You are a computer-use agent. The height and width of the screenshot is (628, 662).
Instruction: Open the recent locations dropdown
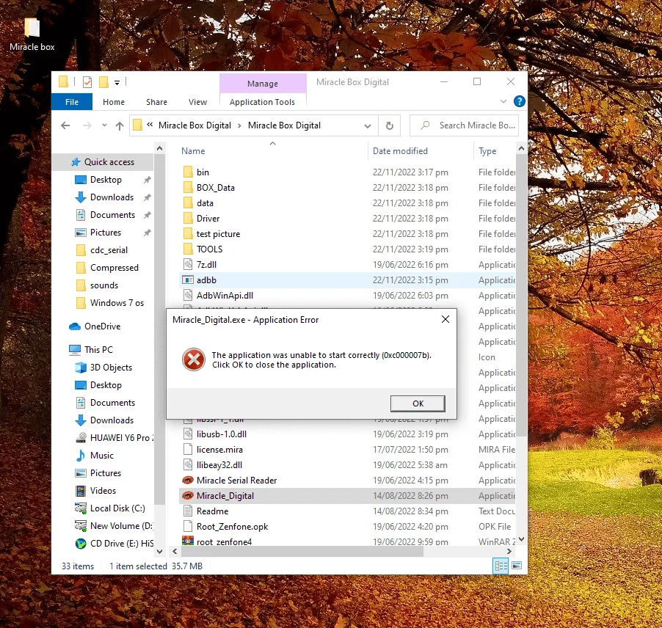(x=104, y=125)
